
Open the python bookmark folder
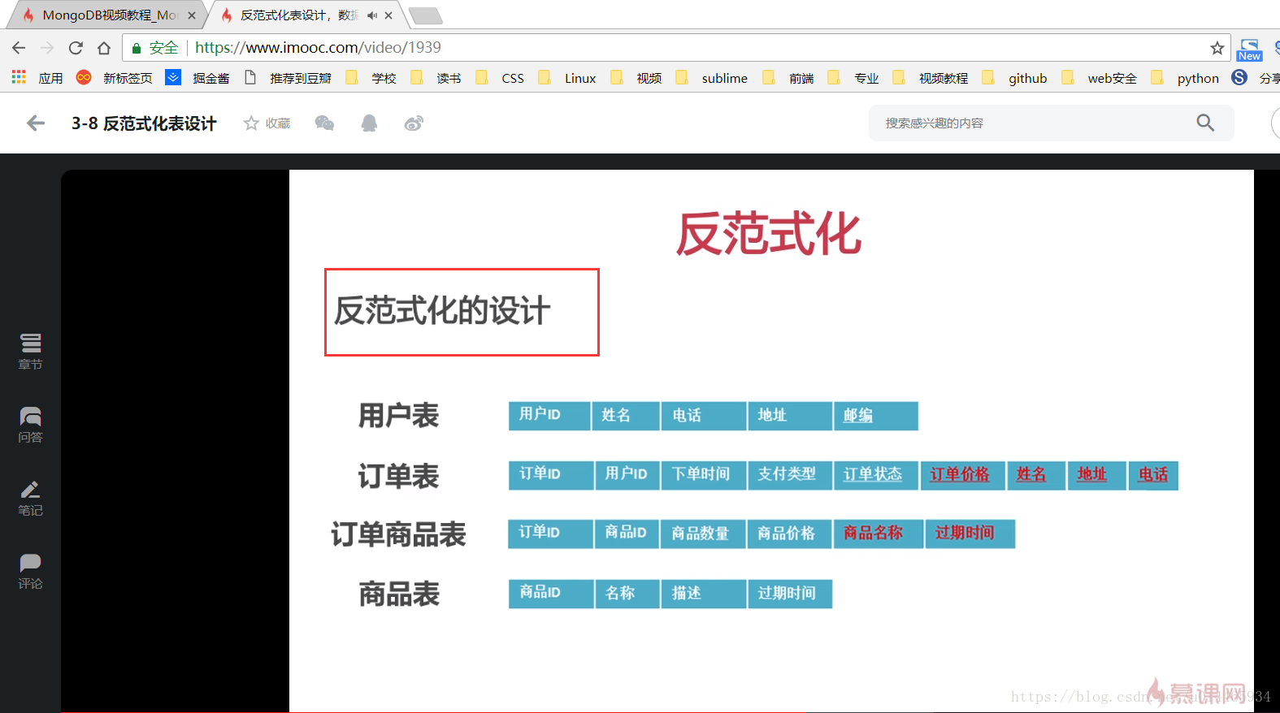pos(1185,78)
